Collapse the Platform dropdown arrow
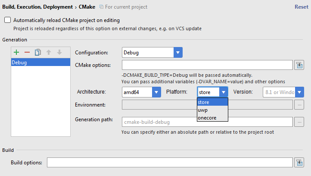The image size is (311, 176). (223, 92)
